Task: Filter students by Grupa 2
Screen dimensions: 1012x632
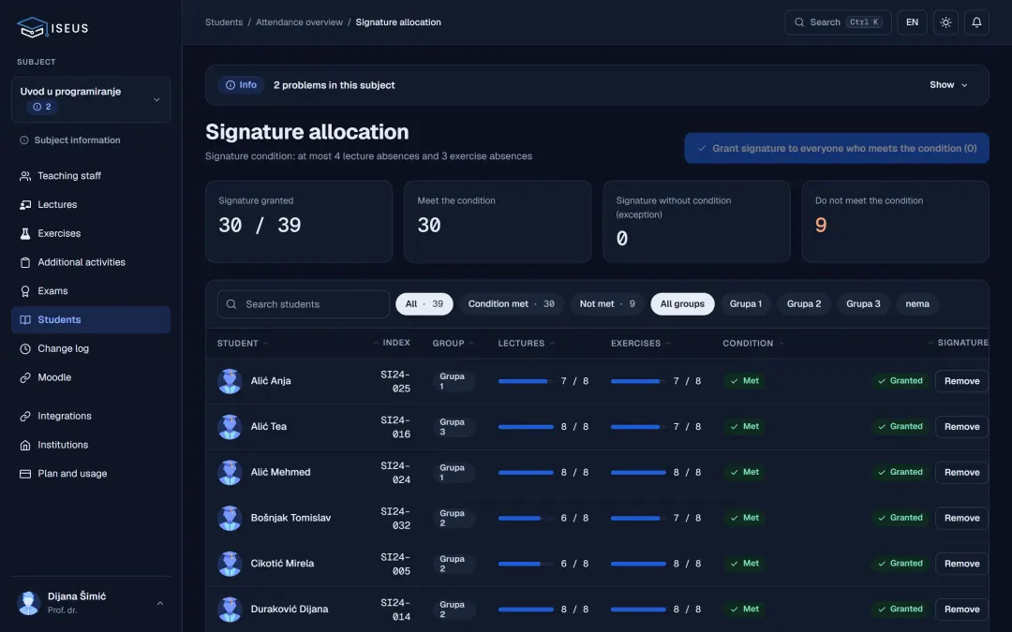Action: (804, 304)
